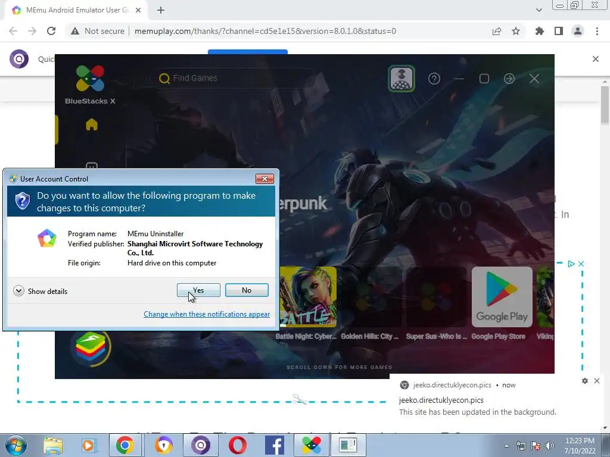Image resolution: width=610 pixels, height=457 pixels.
Task: Click BlueStacks arrow-in-circle icon
Action: point(509,79)
